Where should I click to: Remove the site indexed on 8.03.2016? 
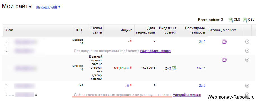[247, 60]
